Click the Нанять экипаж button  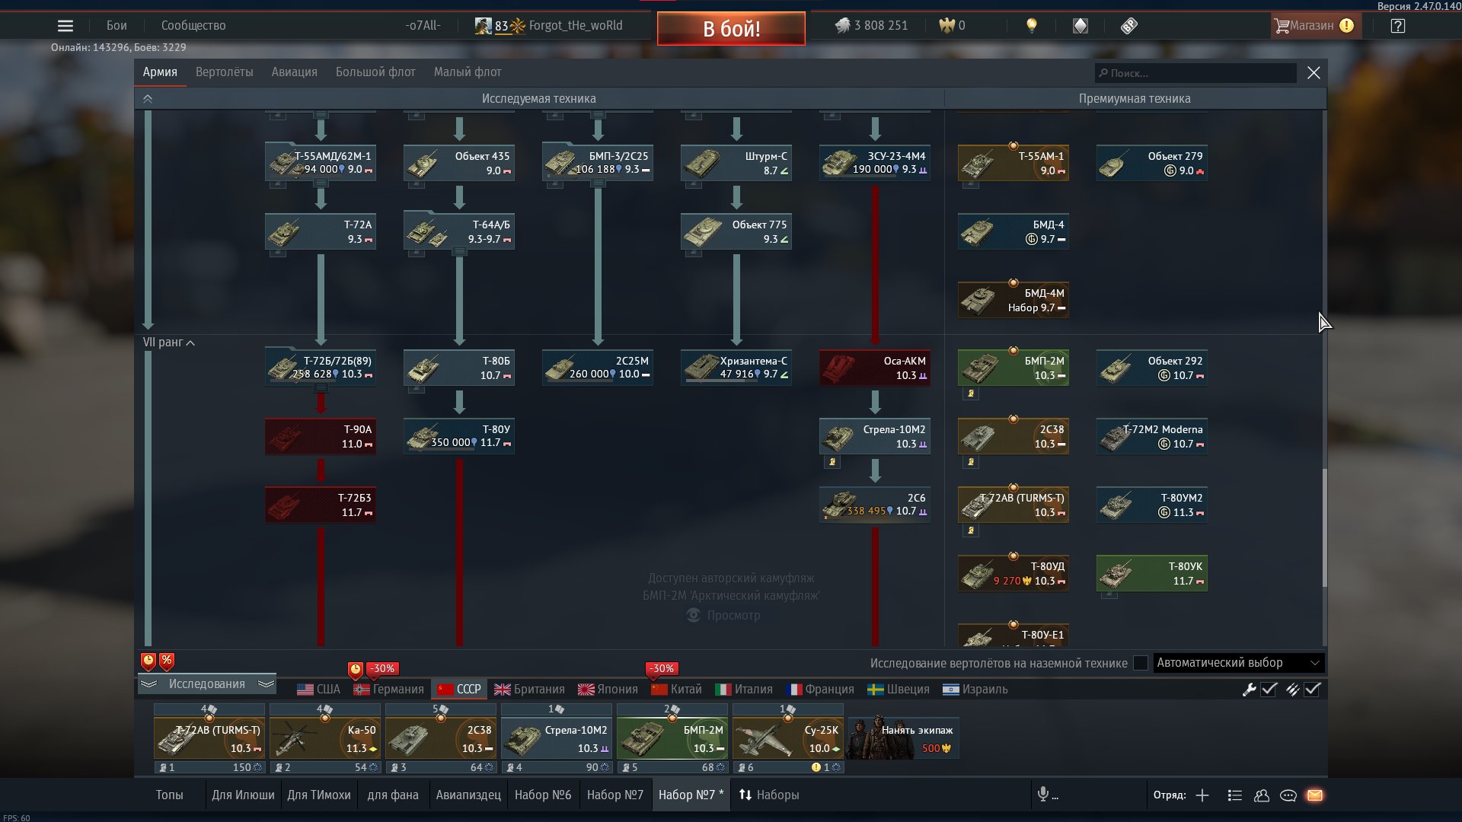click(x=903, y=738)
